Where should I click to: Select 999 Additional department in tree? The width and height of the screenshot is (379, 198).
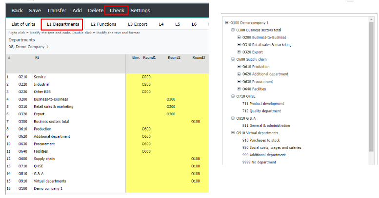click(x=264, y=155)
